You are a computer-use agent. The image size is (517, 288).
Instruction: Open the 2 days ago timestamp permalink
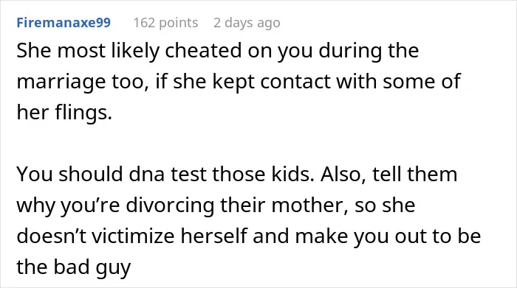click(x=247, y=23)
